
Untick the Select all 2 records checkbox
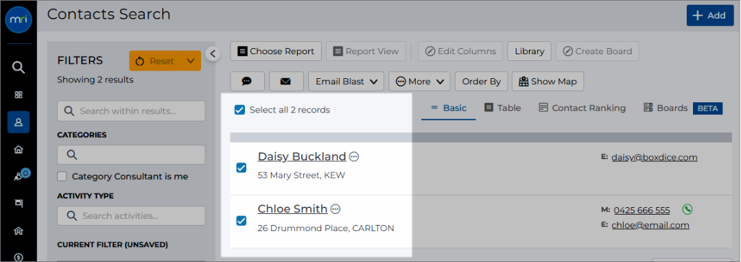click(x=240, y=110)
